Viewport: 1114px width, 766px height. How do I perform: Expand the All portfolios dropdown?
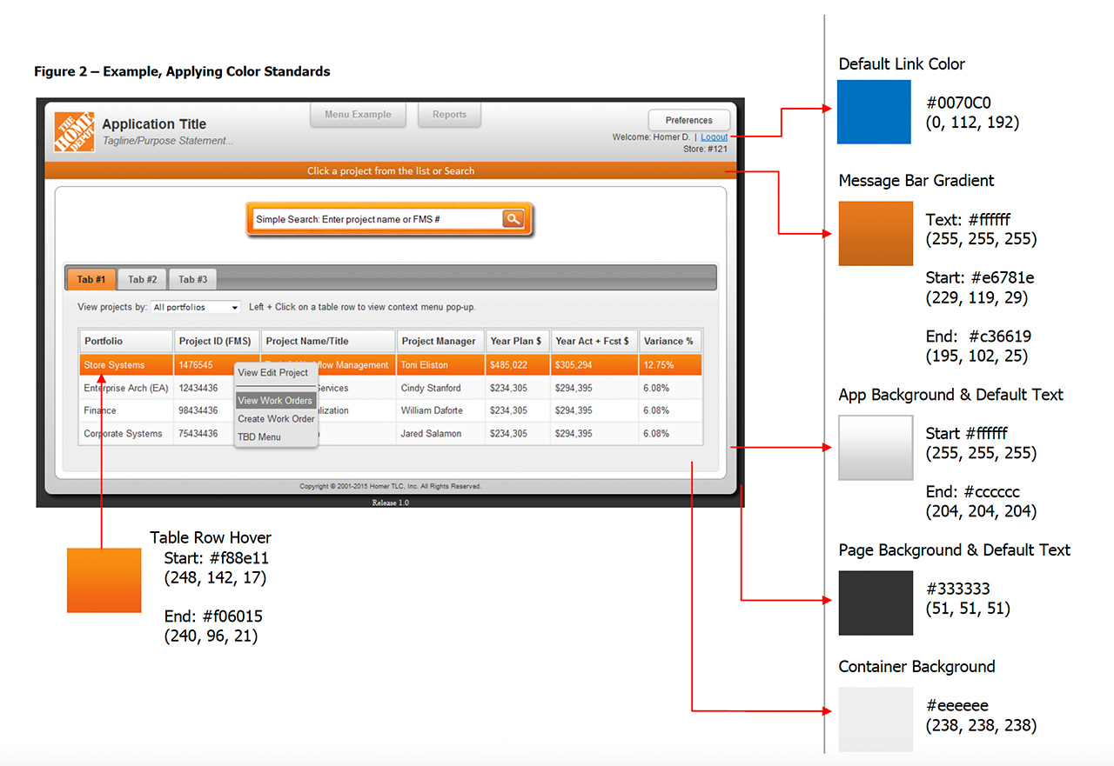coord(196,308)
